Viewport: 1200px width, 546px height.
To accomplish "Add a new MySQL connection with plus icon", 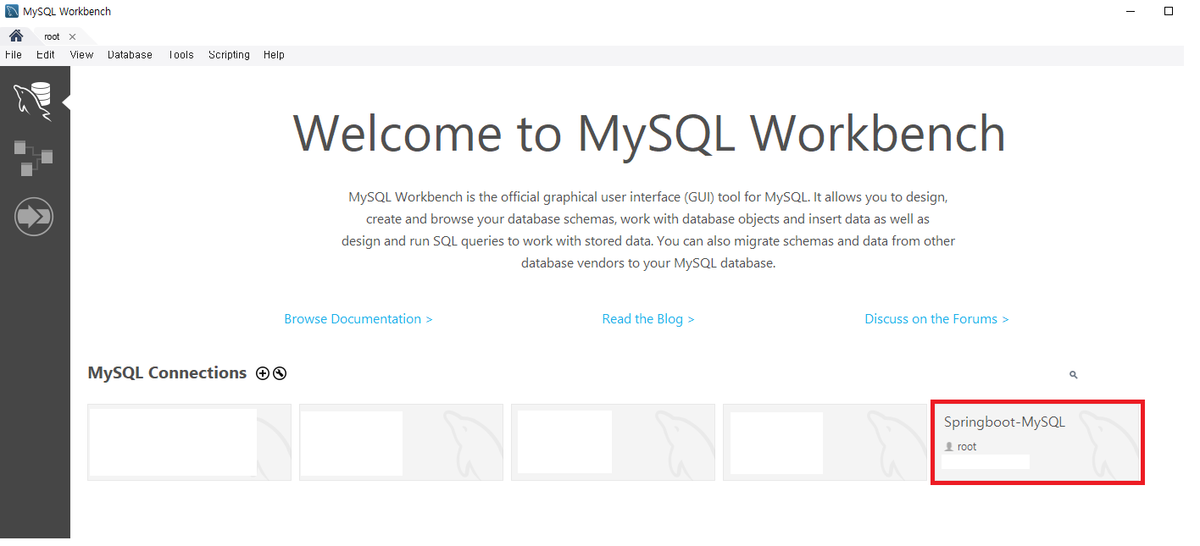I will click(263, 373).
